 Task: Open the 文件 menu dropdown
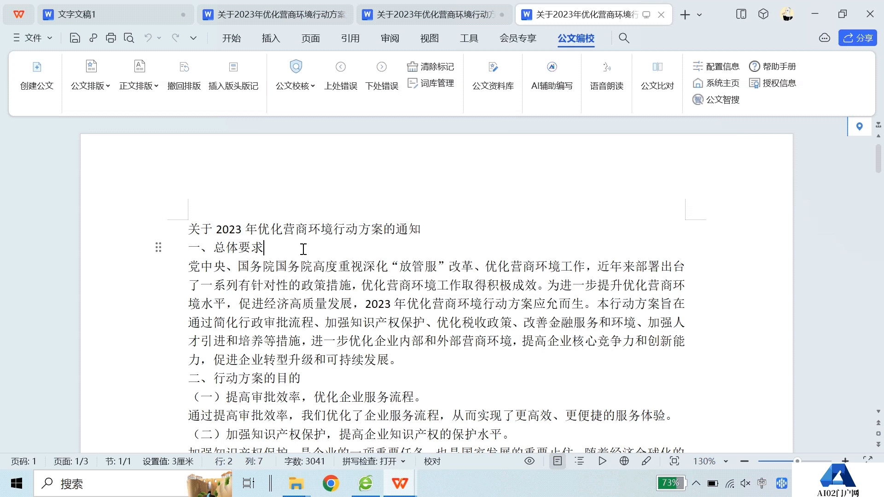pos(33,38)
